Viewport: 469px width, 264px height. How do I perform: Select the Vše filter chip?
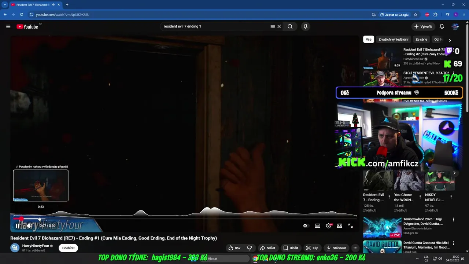point(369,39)
